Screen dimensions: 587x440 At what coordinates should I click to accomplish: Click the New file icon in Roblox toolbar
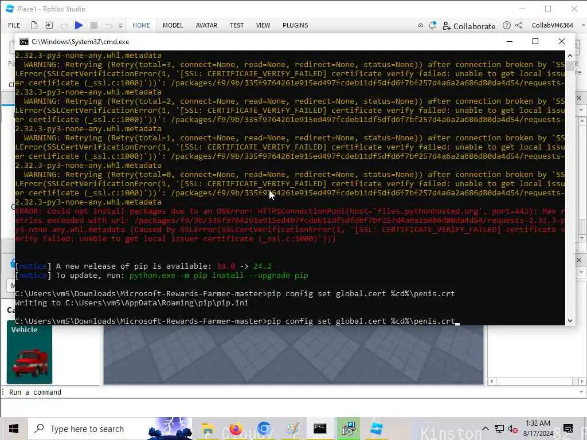pyautogui.click(x=34, y=25)
